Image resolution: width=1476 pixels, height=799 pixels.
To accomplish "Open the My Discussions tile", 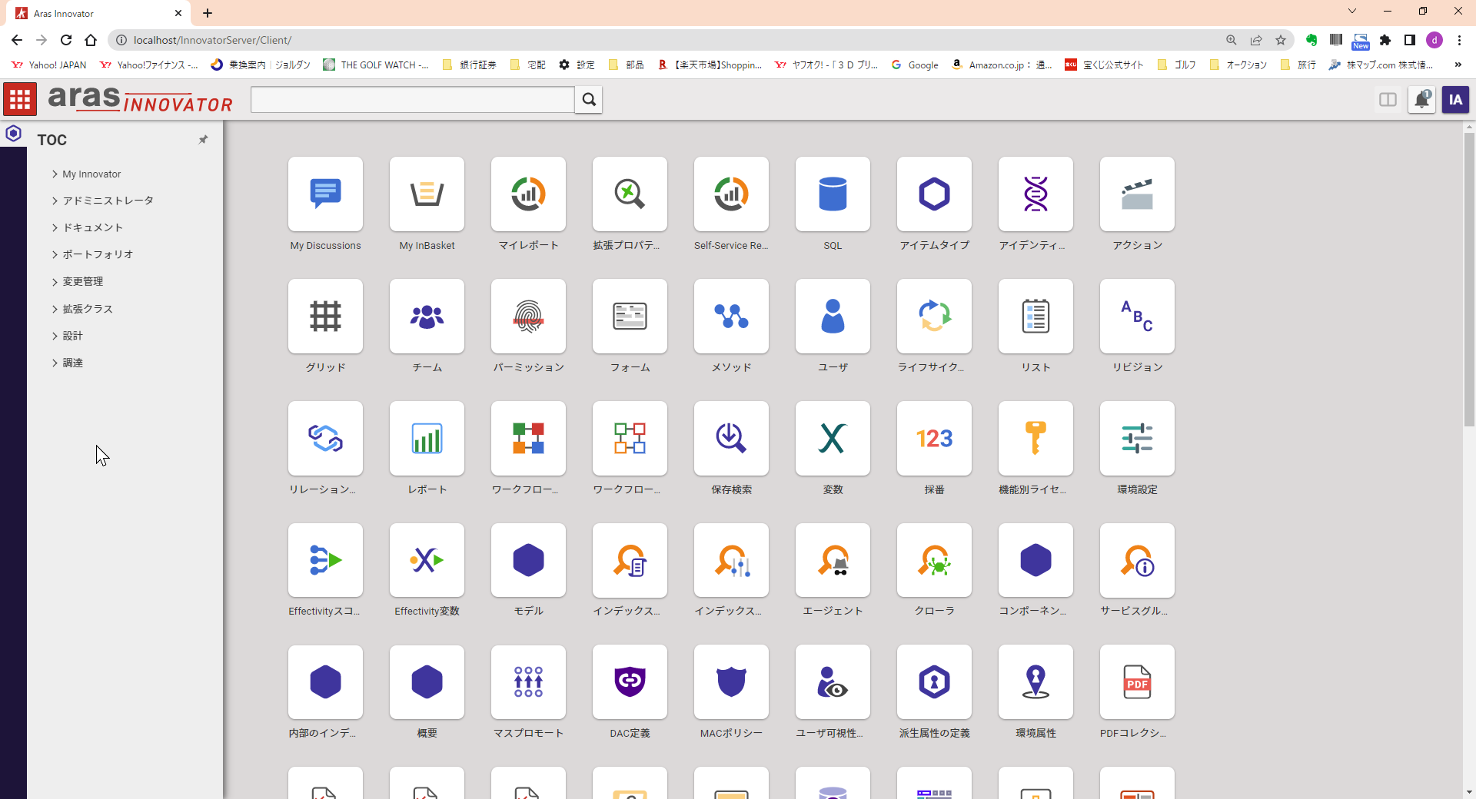I will tap(325, 194).
